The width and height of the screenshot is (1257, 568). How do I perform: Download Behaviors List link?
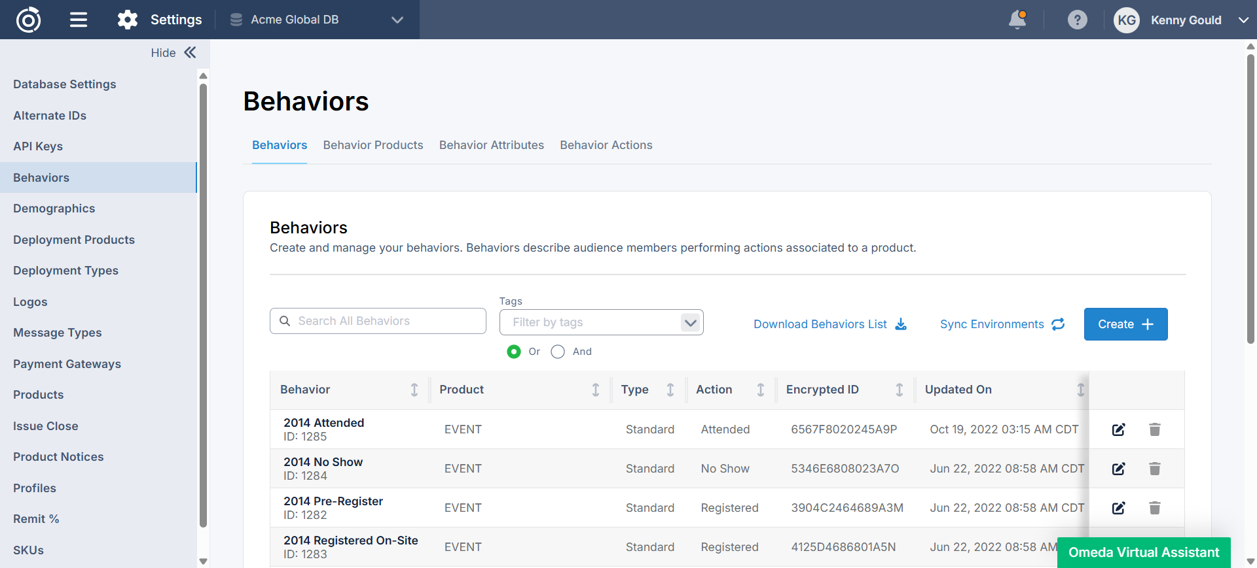pos(829,324)
